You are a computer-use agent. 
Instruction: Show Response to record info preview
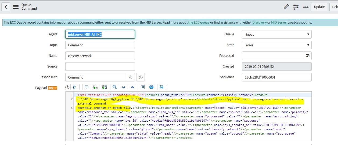141,77
